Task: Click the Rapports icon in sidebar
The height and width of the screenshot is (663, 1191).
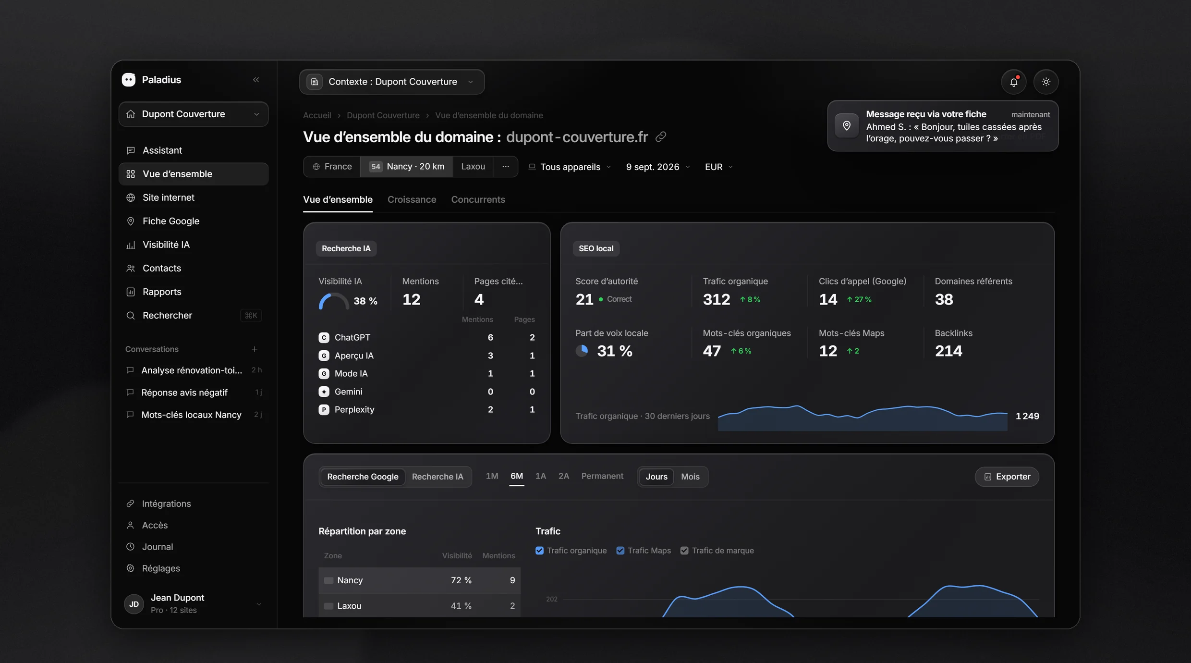Action: tap(131, 292)
